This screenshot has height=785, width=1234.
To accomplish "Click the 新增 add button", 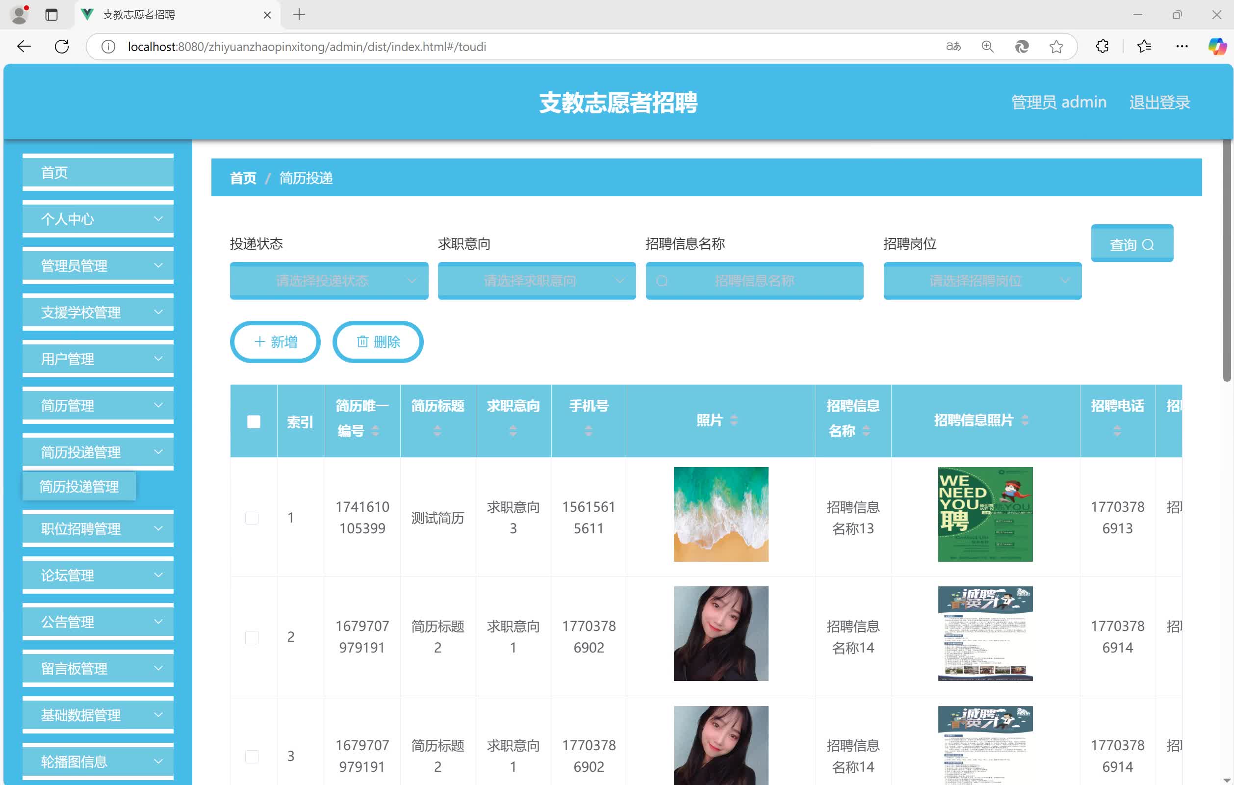I will click(275, 342).
